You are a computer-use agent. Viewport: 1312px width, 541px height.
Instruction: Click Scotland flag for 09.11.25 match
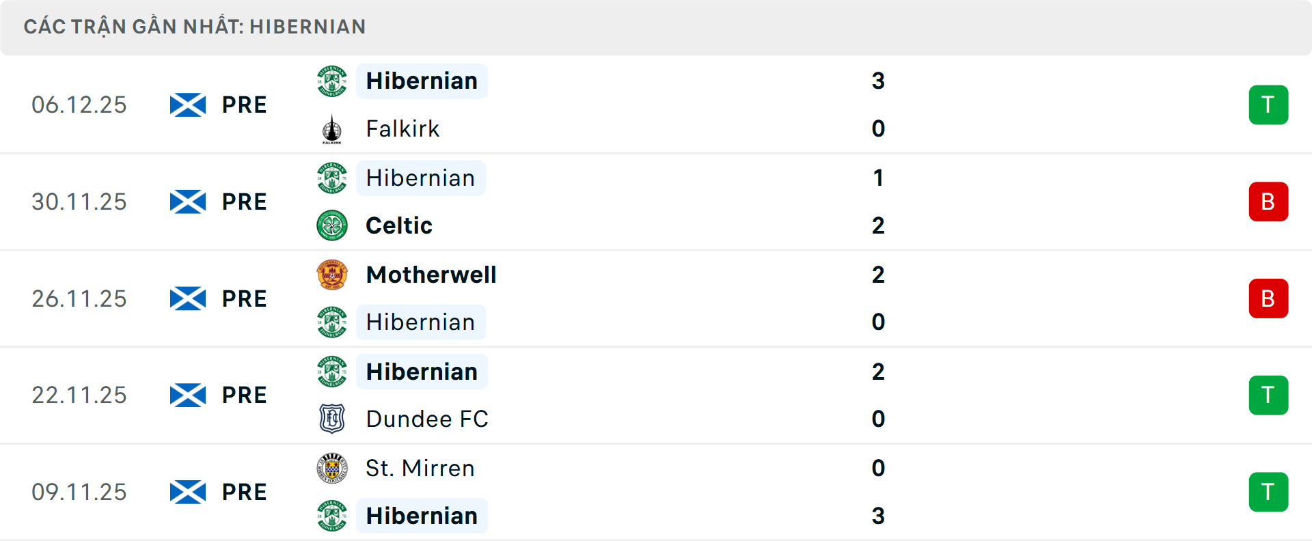tap(188, 492)
